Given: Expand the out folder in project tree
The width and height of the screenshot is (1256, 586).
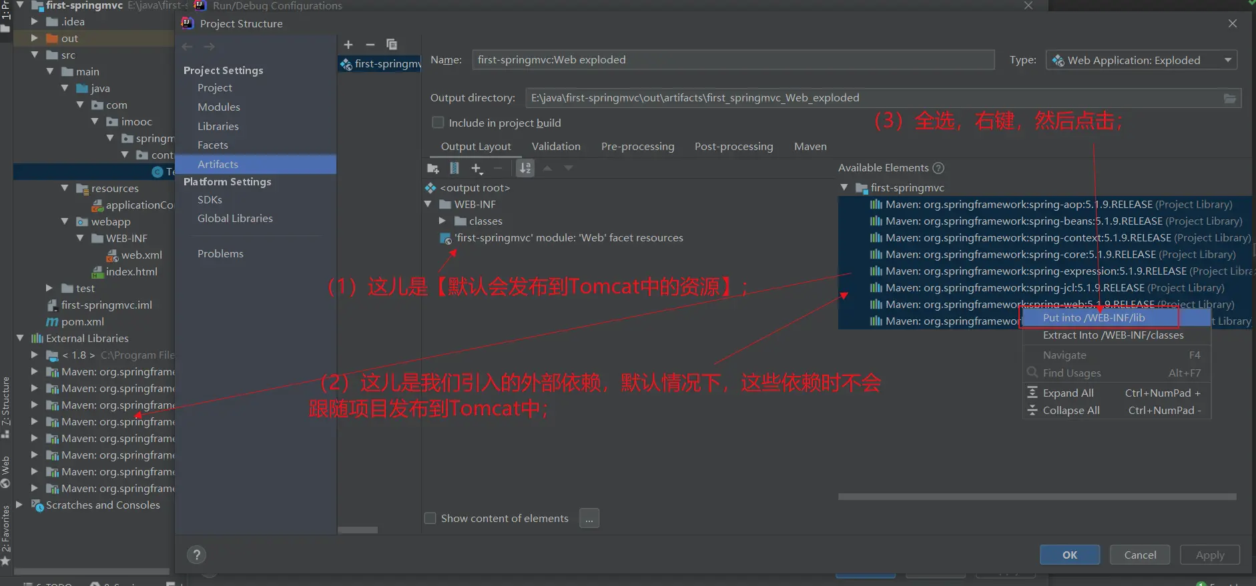Looking at the screenshot, I should (35, 39).
